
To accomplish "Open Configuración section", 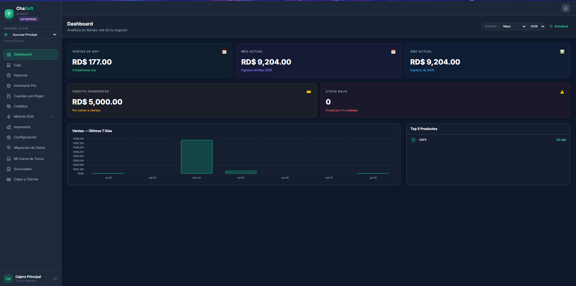I will (x=31, y=137).
